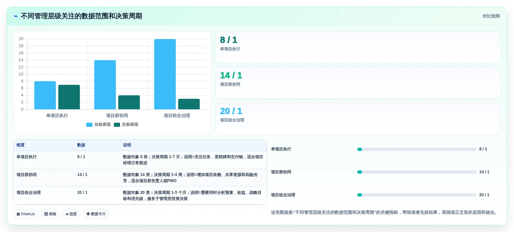This screenshot has height=232, width=514.
Task: Click the 项目群协同 progress label
Action: (x=281, y=172)
